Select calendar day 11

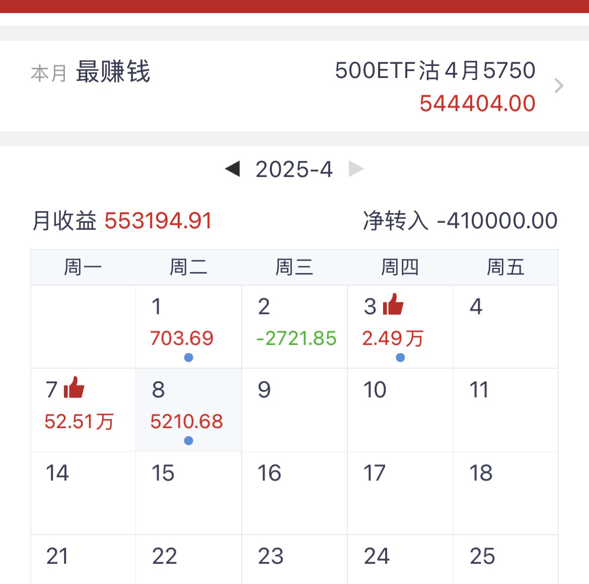506,410
